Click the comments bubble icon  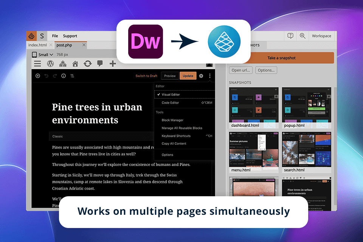[100, 64]
